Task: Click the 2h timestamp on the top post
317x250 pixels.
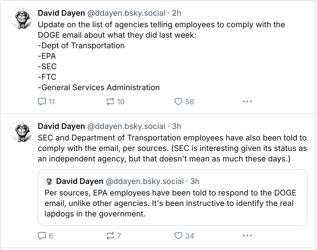Action: (x=177, y=13)
